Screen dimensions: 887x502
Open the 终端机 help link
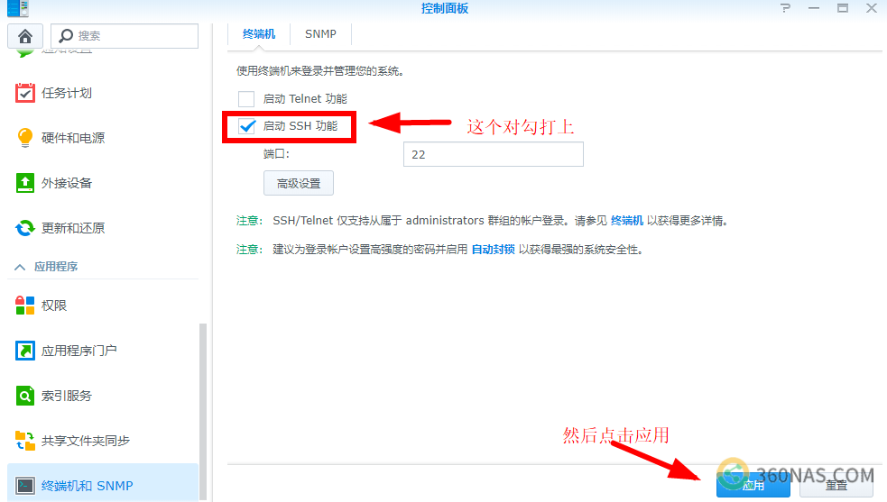click(627, 221)
